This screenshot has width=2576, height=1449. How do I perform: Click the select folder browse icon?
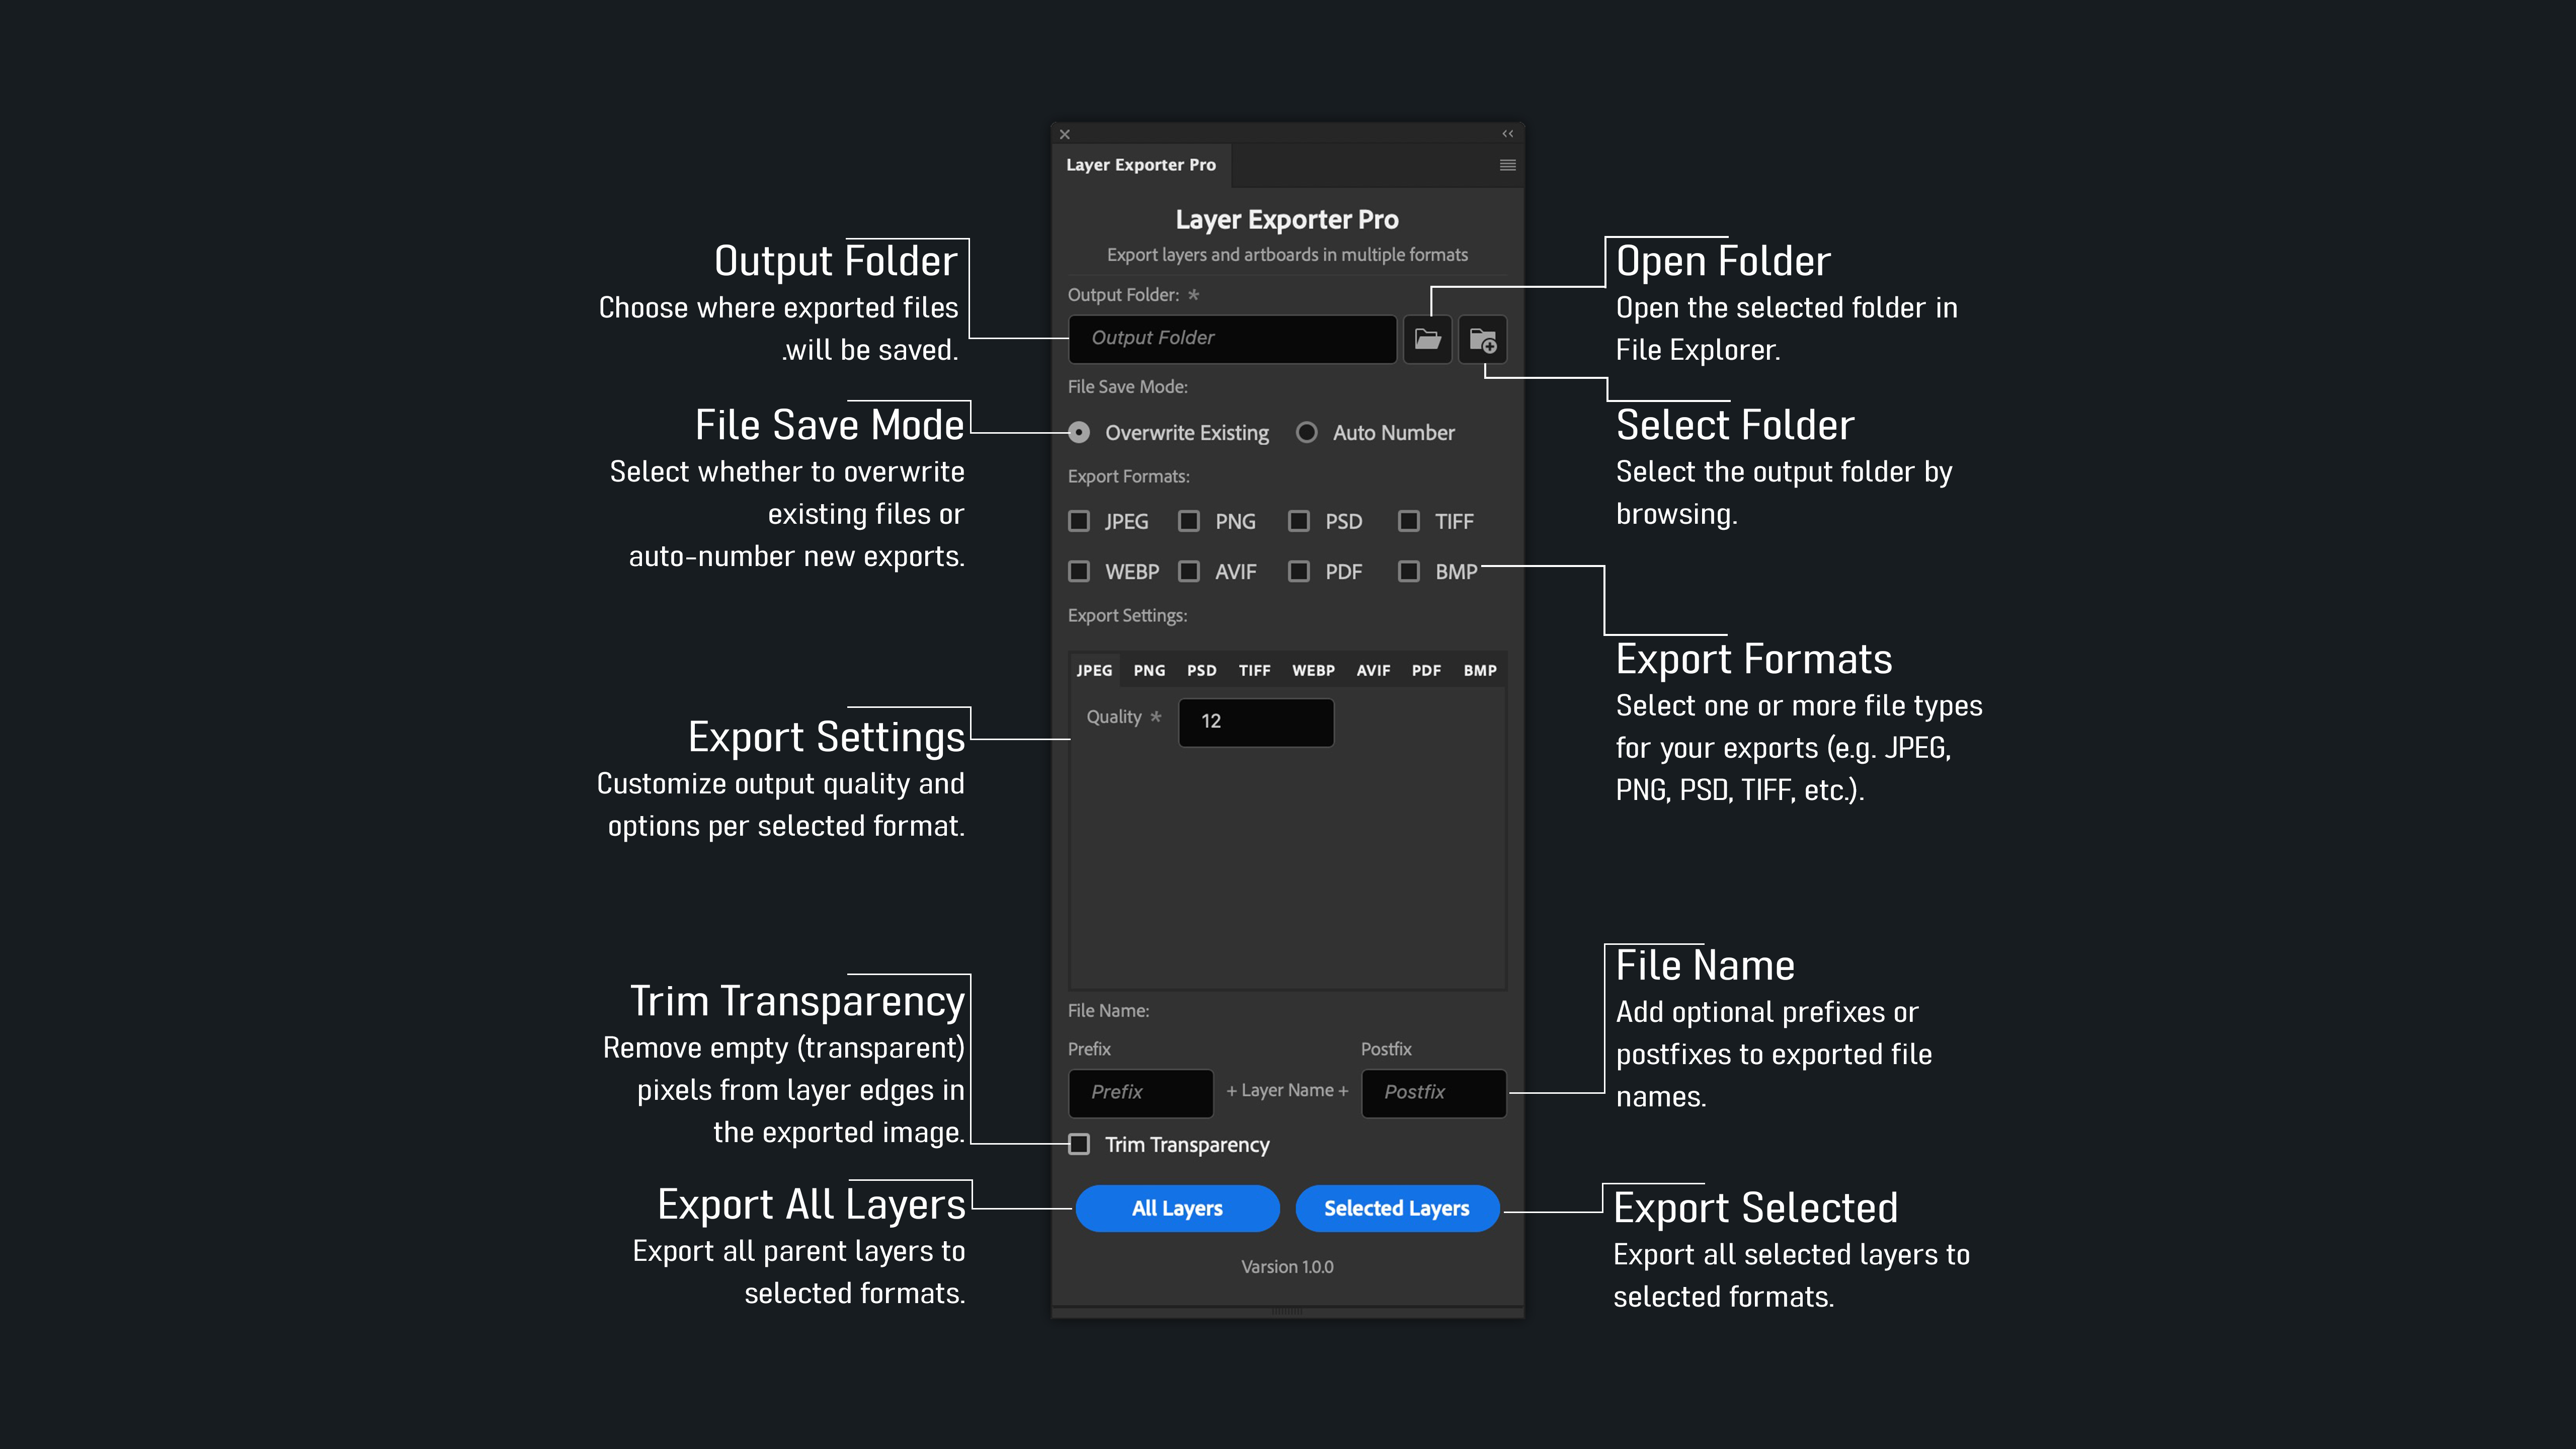[x=1482, y=340]
